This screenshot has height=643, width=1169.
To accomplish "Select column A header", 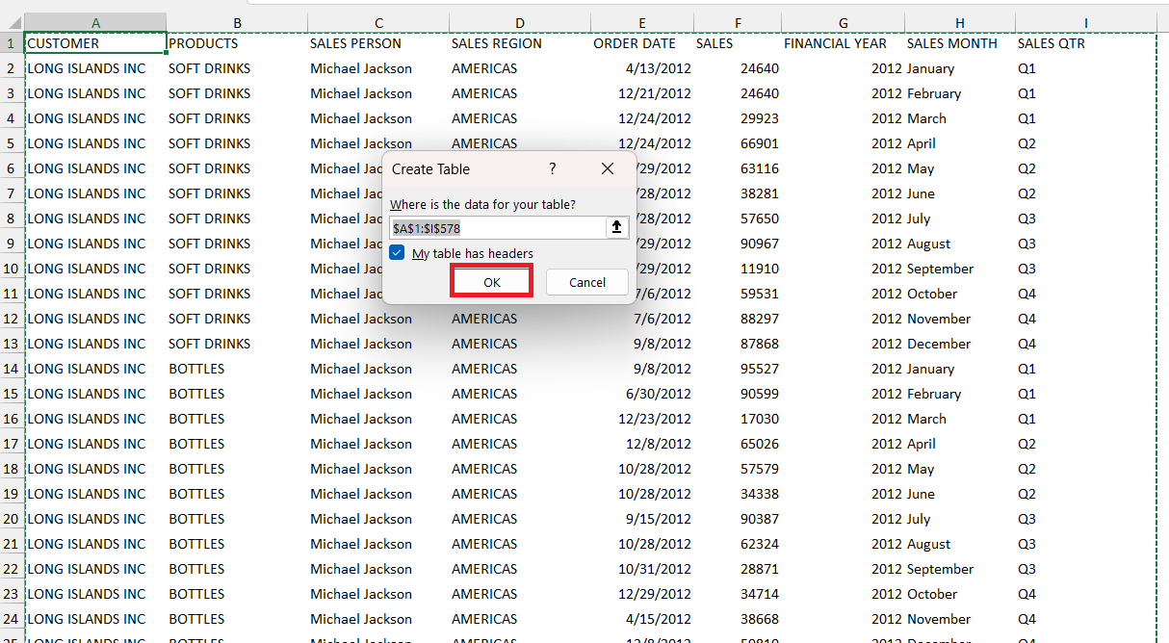I will (95, 22).
